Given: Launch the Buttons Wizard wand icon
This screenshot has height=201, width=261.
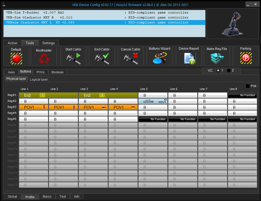Looking at the screenshot, I should [x=160, y=58].
